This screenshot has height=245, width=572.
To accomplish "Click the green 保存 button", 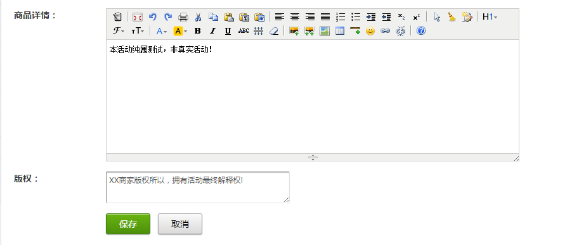I will tap(128, 224).
